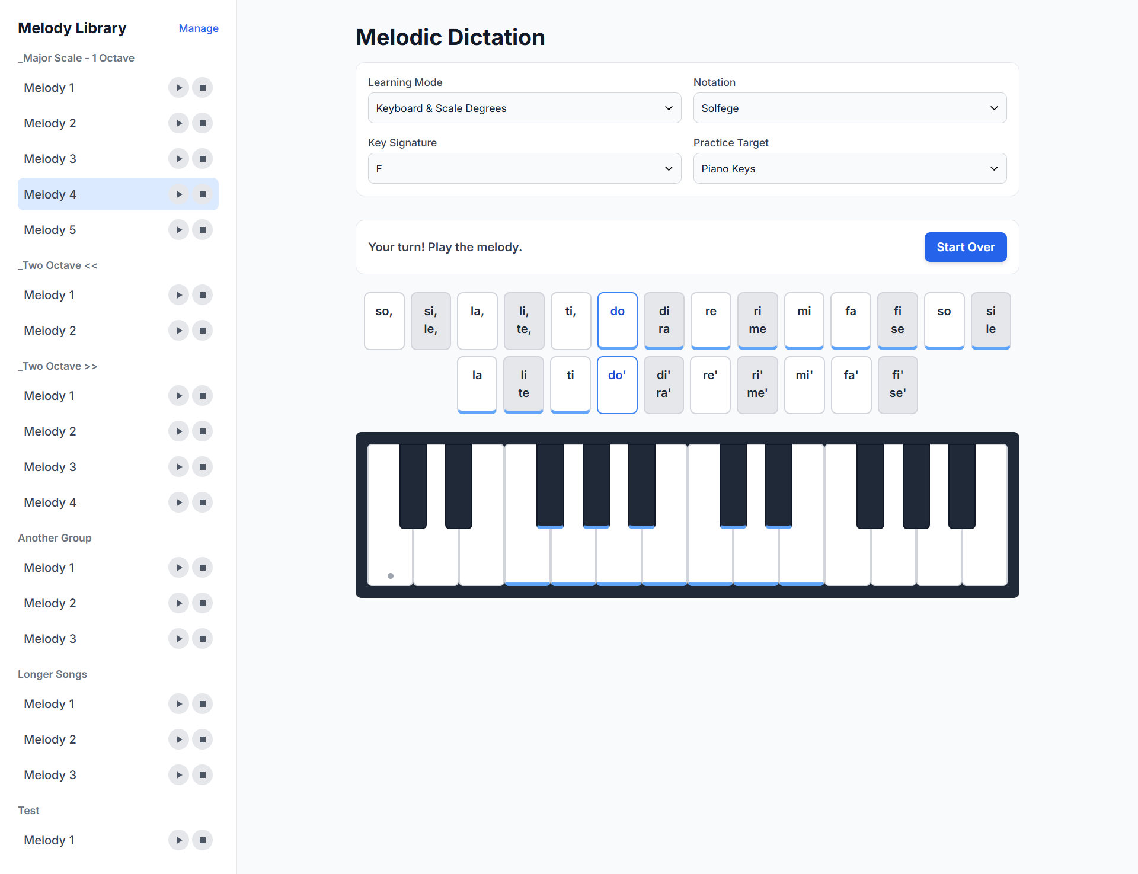Change the Key Signature selection

pos(524,168)
